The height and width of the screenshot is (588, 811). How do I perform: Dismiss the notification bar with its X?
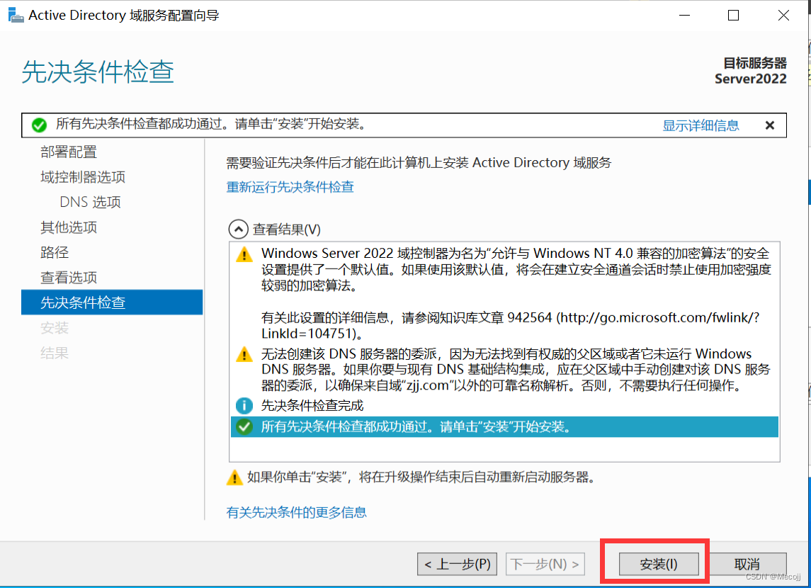[770, 125]
